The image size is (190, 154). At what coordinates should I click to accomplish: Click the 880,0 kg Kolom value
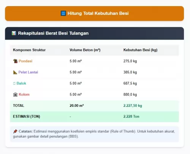click(x=130, y=95)
